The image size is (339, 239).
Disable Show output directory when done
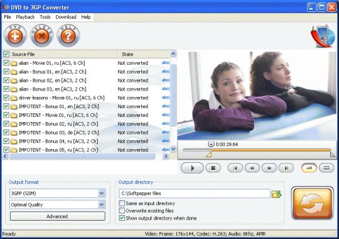(x=122, y=218)
